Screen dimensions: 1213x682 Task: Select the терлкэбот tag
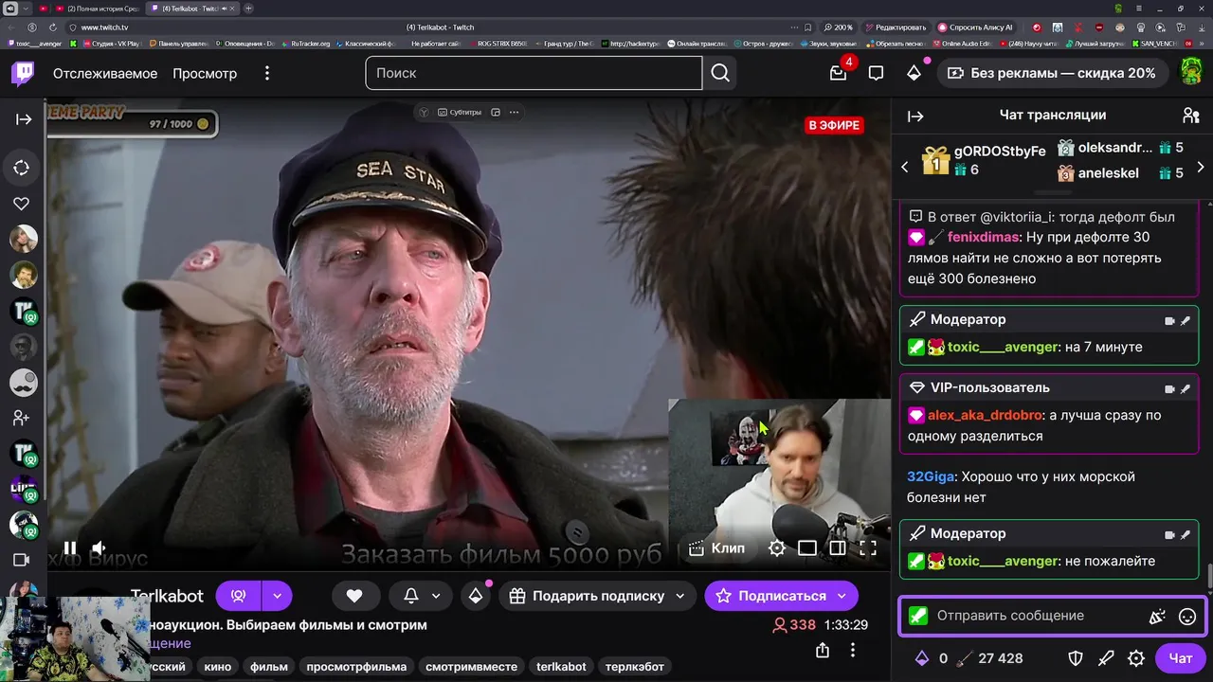click(635, 667)
